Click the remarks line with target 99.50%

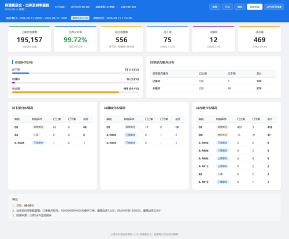[23, 205]
